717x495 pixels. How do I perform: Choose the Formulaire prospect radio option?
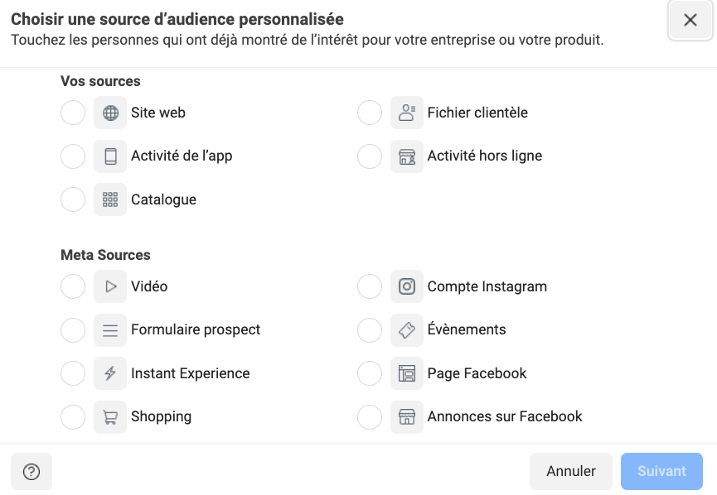click(x=73, y=329)
